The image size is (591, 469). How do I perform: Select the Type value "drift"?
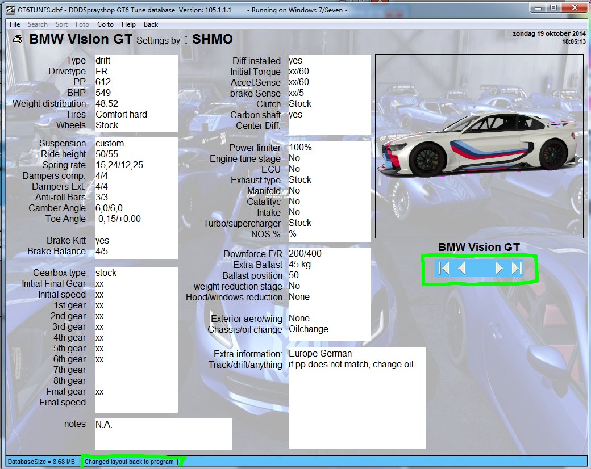click(x=103, y=61)
